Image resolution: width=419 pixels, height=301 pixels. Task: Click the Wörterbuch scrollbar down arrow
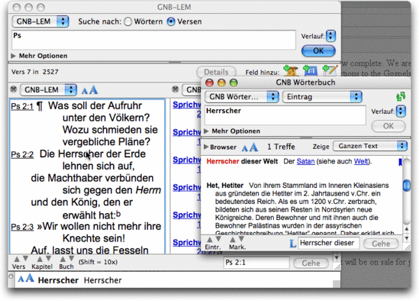406,237
